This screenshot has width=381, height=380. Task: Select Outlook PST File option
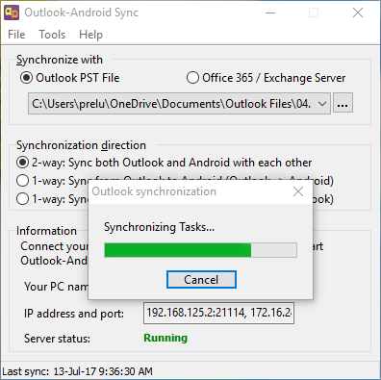coord(26,78)
